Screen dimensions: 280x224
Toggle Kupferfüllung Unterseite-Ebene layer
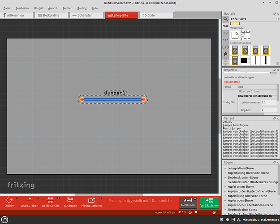225,173
